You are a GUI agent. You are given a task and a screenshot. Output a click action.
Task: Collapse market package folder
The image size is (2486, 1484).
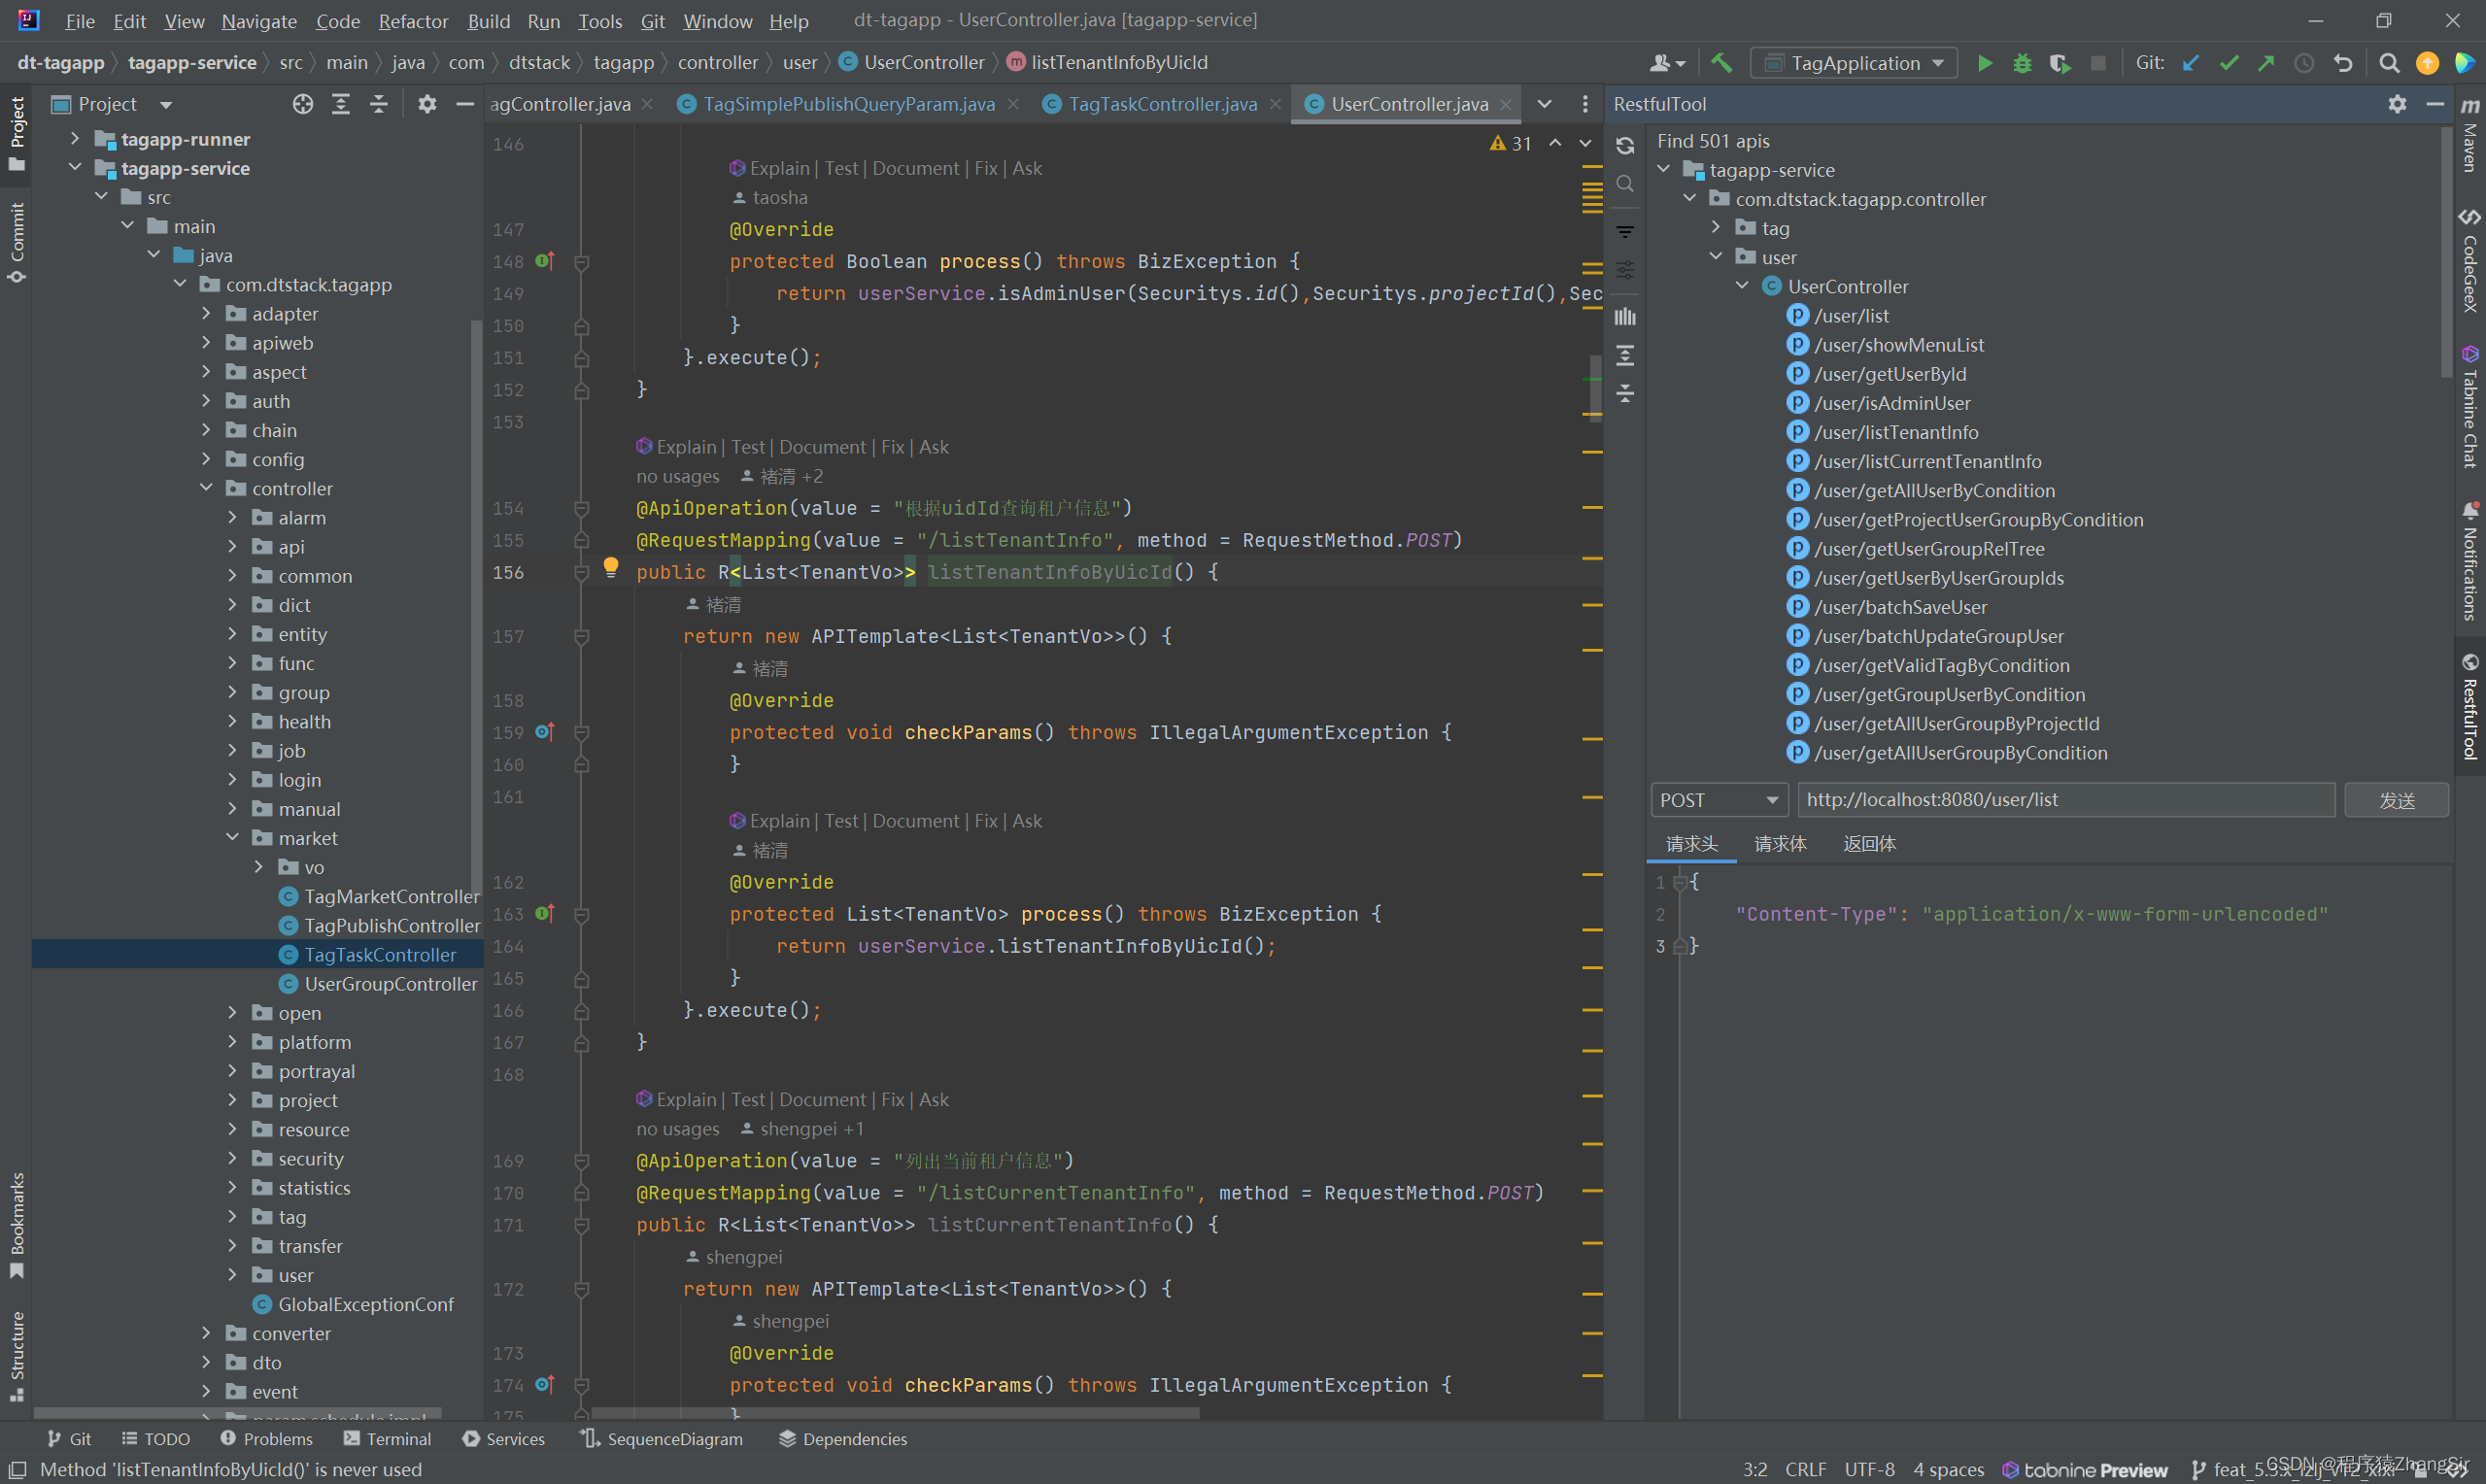pos(232,837)
